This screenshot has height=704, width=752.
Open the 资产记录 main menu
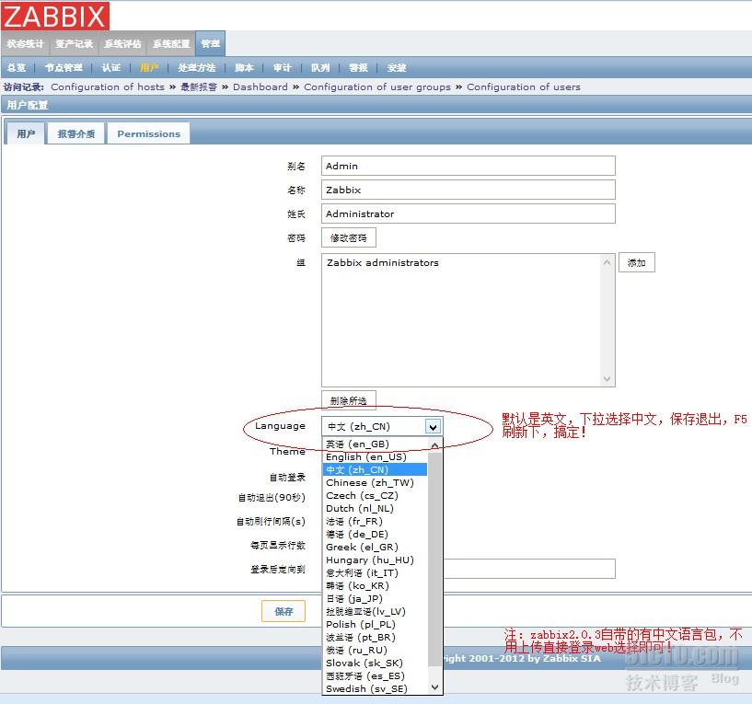74,43
